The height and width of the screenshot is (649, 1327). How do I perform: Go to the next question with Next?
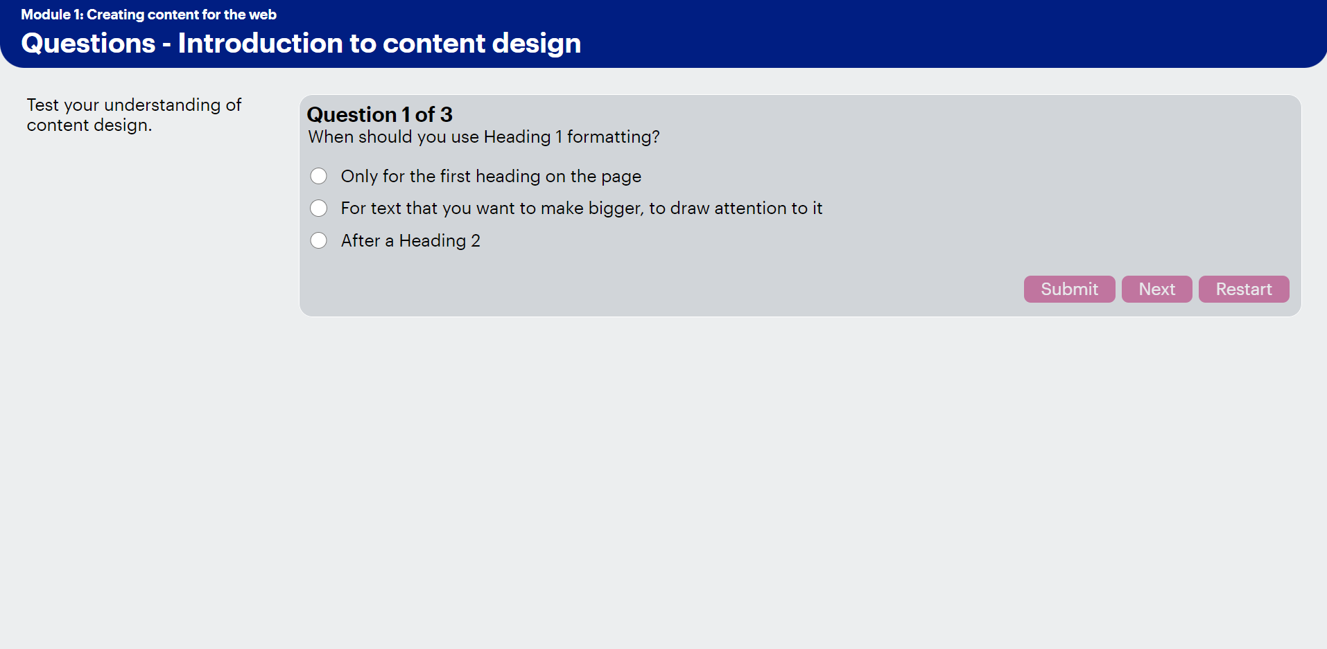click(1156, 289)
